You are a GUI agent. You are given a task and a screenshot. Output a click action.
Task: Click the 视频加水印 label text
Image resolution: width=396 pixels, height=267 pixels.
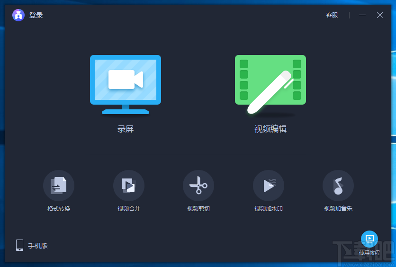269,209
